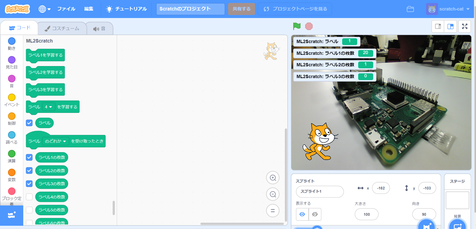476x229 pixels.
Task: Click the block palette vertical scrollbar
Action: pyautogui.click(x=114, y=208)
